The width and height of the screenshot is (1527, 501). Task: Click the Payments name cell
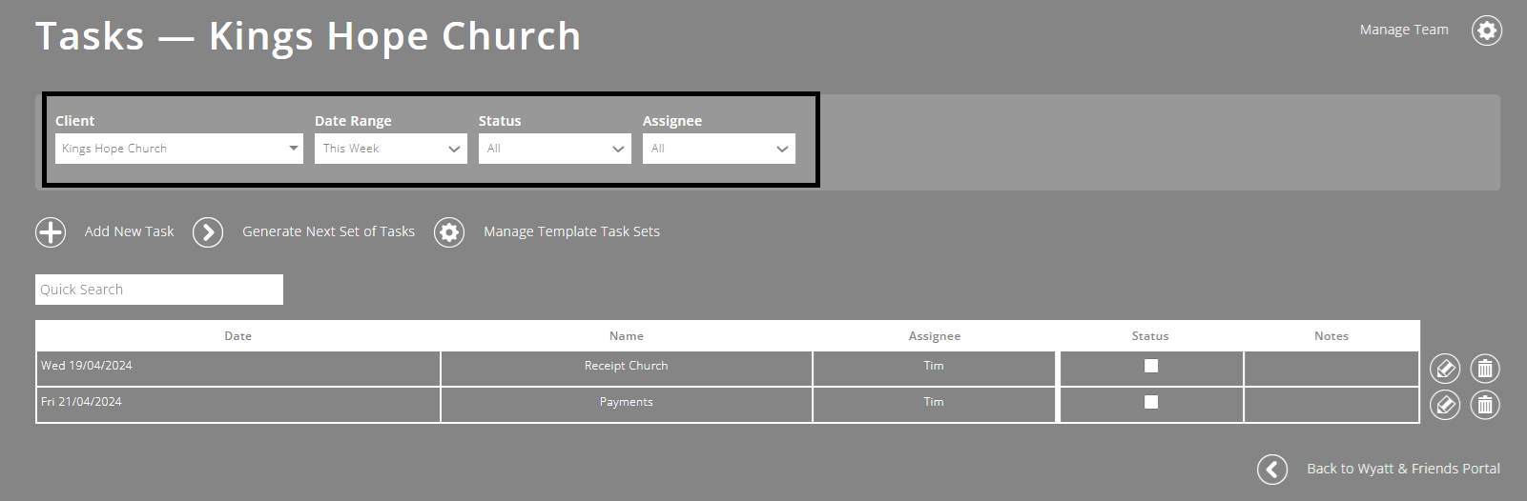pyautogui.click(x=627, y=405)
